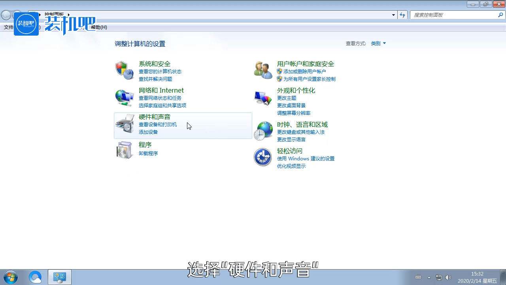Screen dimensions: 506x285
Task: Open the speaker volume icon in the tray
Action: pyautogui.click(x=449, y=277)
